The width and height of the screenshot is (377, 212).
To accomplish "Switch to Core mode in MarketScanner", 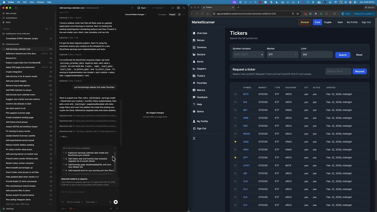I will point(317,22).
